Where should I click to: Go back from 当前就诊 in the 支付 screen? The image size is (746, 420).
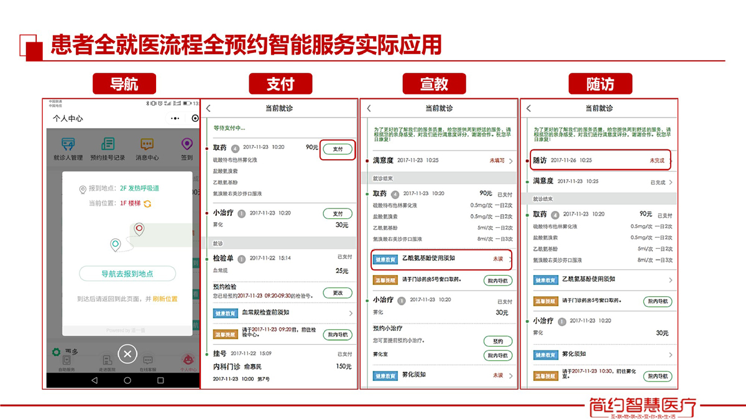click(209, 108)
